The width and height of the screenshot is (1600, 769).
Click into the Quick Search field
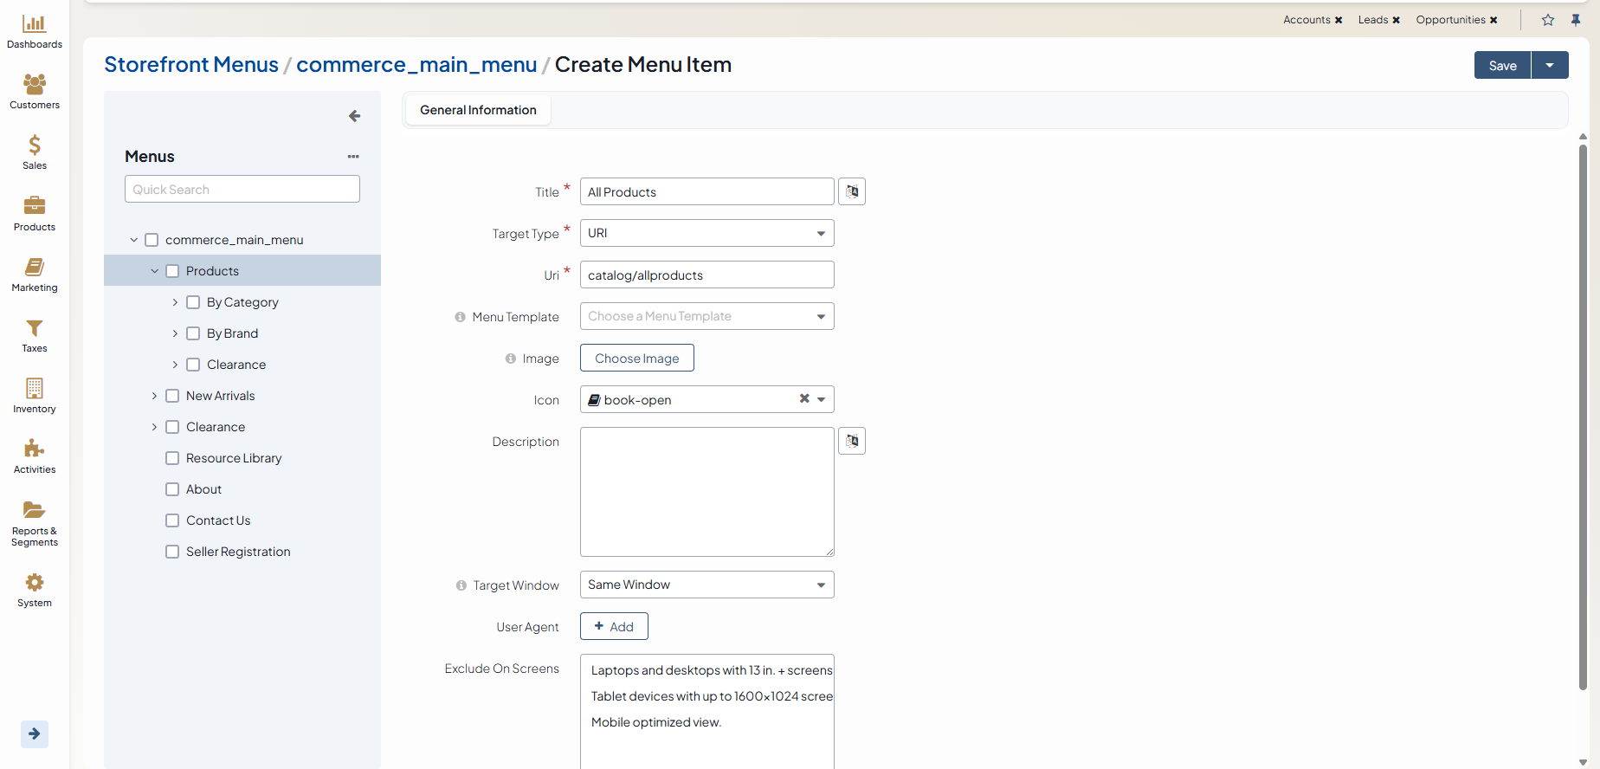[x=242, y=189]
